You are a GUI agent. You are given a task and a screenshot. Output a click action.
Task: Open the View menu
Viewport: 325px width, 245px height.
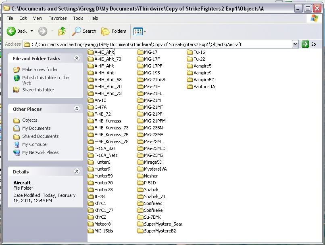(x=37, y=18)
